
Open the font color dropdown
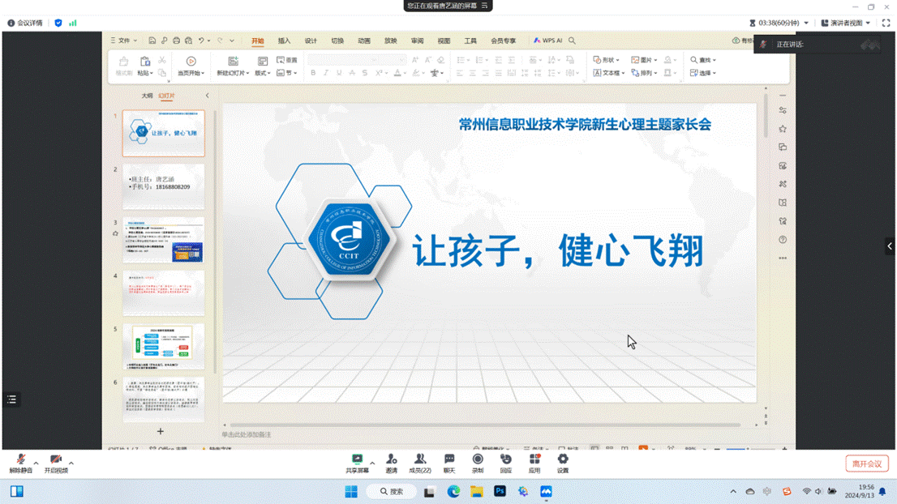point(405,73)
